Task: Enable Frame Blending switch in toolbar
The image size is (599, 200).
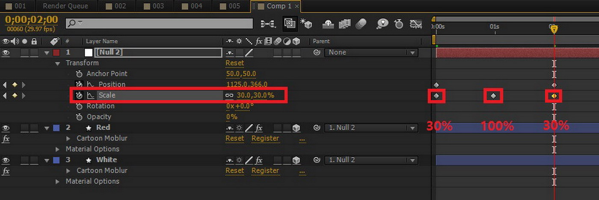Action: (345, 24)
